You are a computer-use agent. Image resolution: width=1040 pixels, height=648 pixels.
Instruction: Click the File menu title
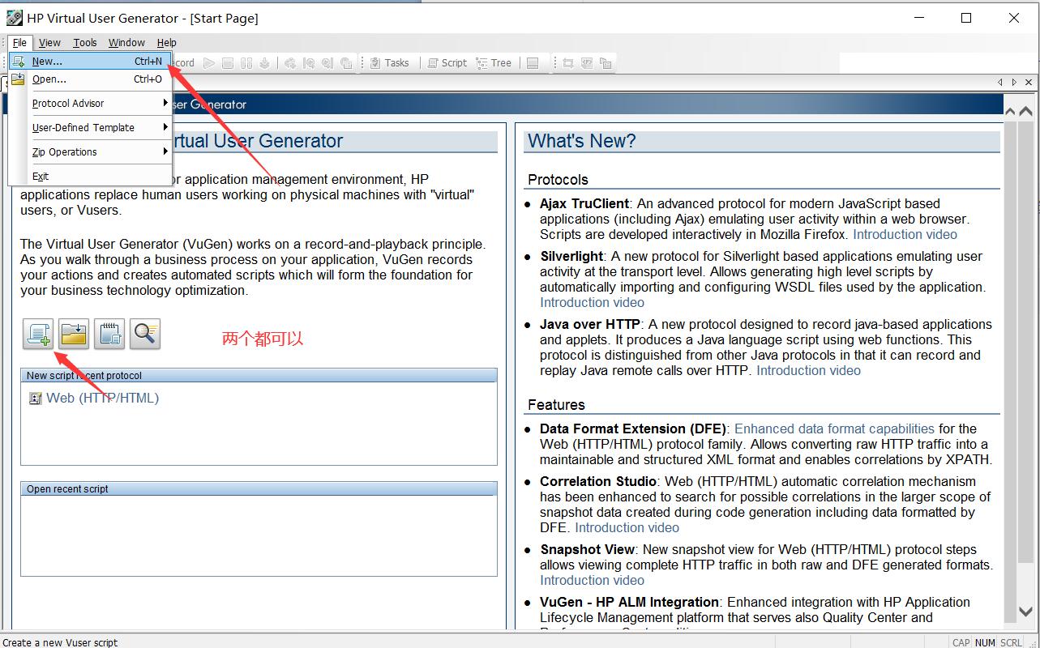click(x=19, y=43)
